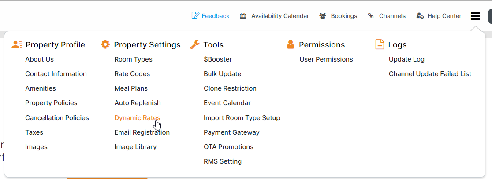Click the Property Settings gear icon
Screen dimensions: 492x179
[x=105, y=44]
